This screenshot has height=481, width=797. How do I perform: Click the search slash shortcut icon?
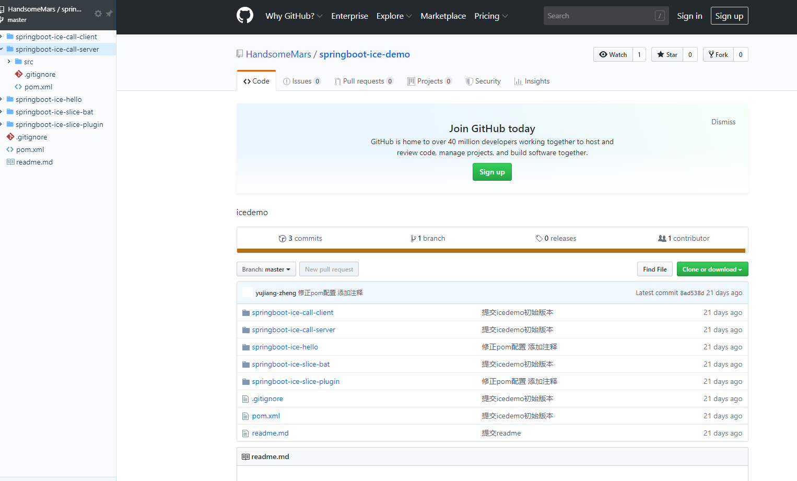coord(660,16)
